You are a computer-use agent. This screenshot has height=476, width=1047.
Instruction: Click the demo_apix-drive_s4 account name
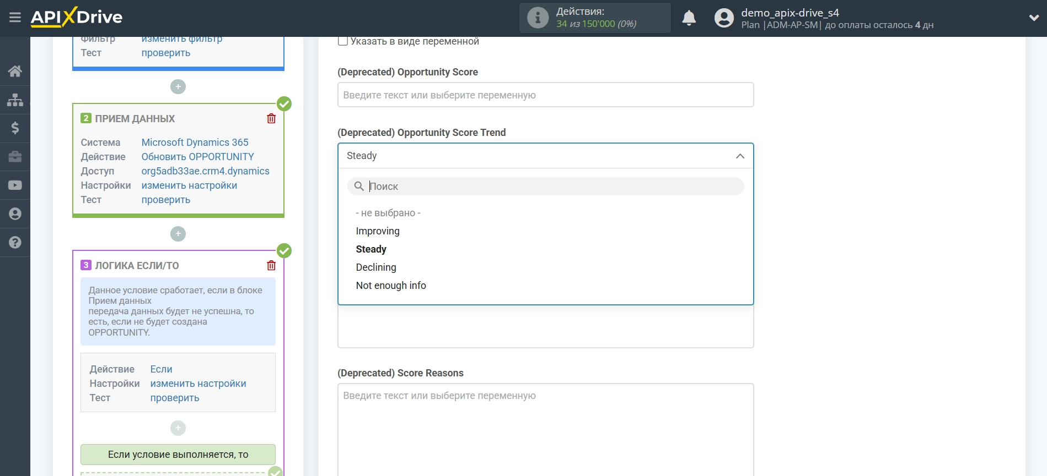(x=790, y=12)
